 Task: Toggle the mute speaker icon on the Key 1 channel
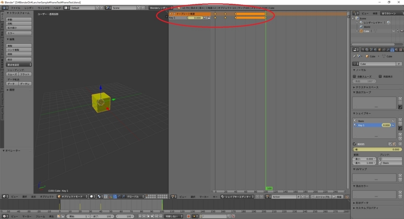point(205,18)
